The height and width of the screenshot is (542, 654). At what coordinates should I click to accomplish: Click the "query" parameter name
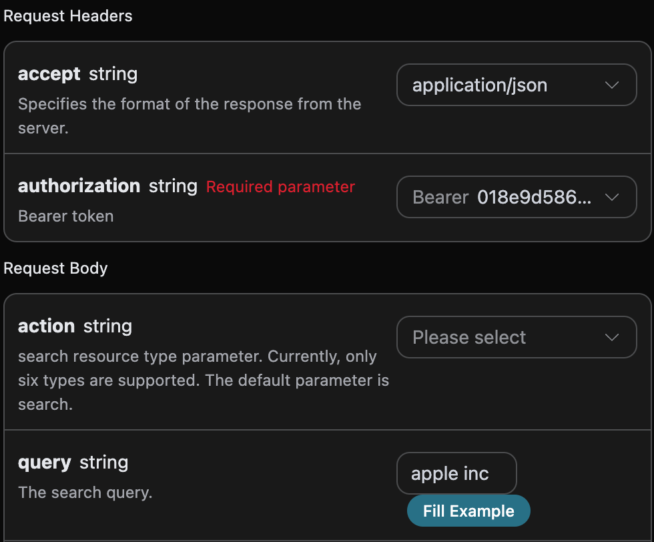[44, 463]
